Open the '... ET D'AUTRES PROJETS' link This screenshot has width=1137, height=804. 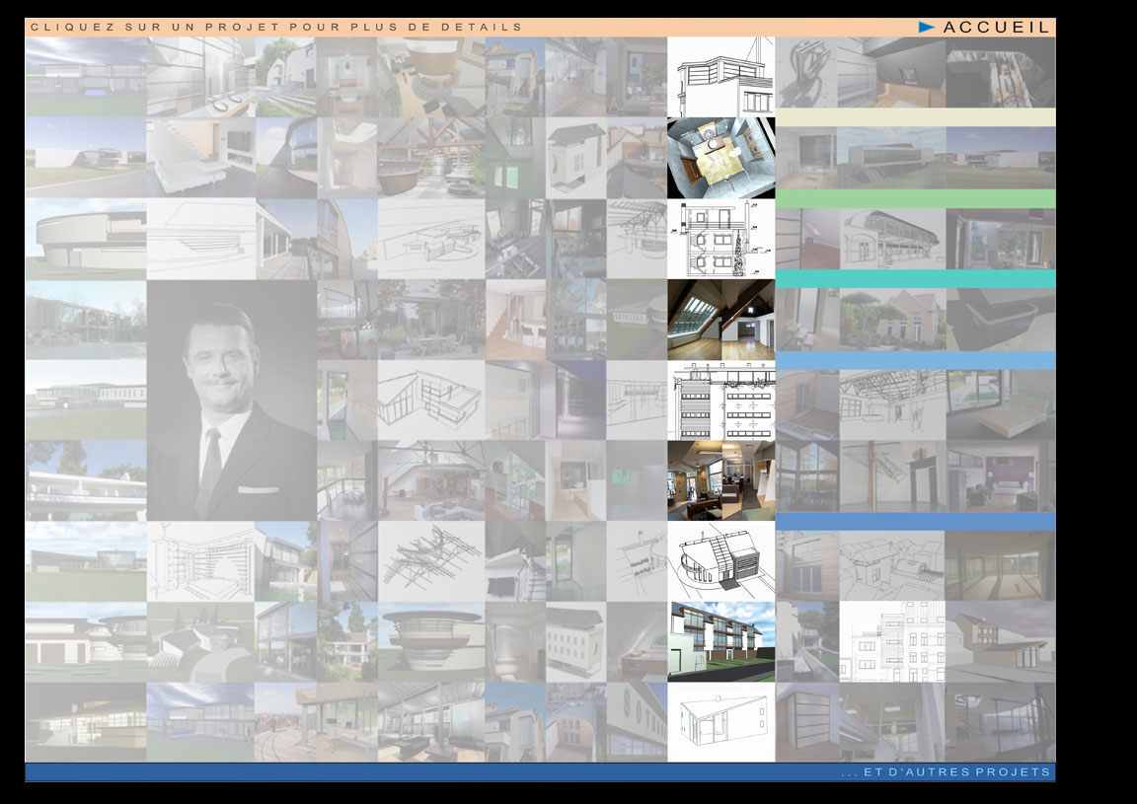(946, 772)
